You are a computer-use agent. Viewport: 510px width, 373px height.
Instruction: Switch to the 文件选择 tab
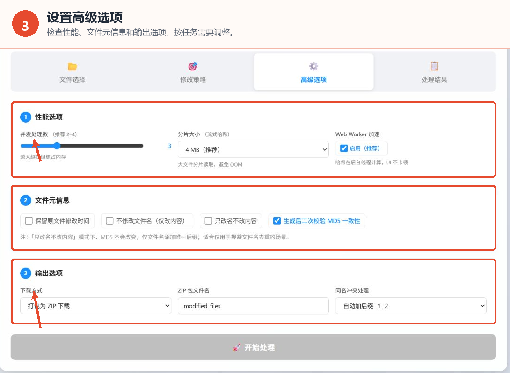click(72, 72)
